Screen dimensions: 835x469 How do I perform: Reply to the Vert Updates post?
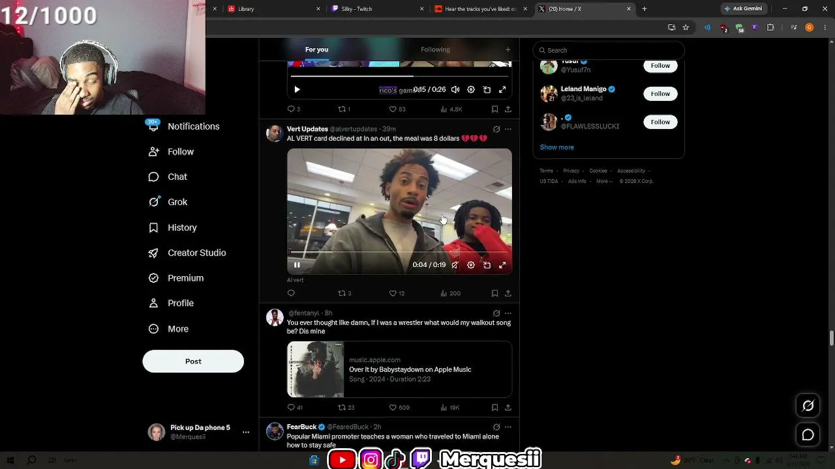291,293
